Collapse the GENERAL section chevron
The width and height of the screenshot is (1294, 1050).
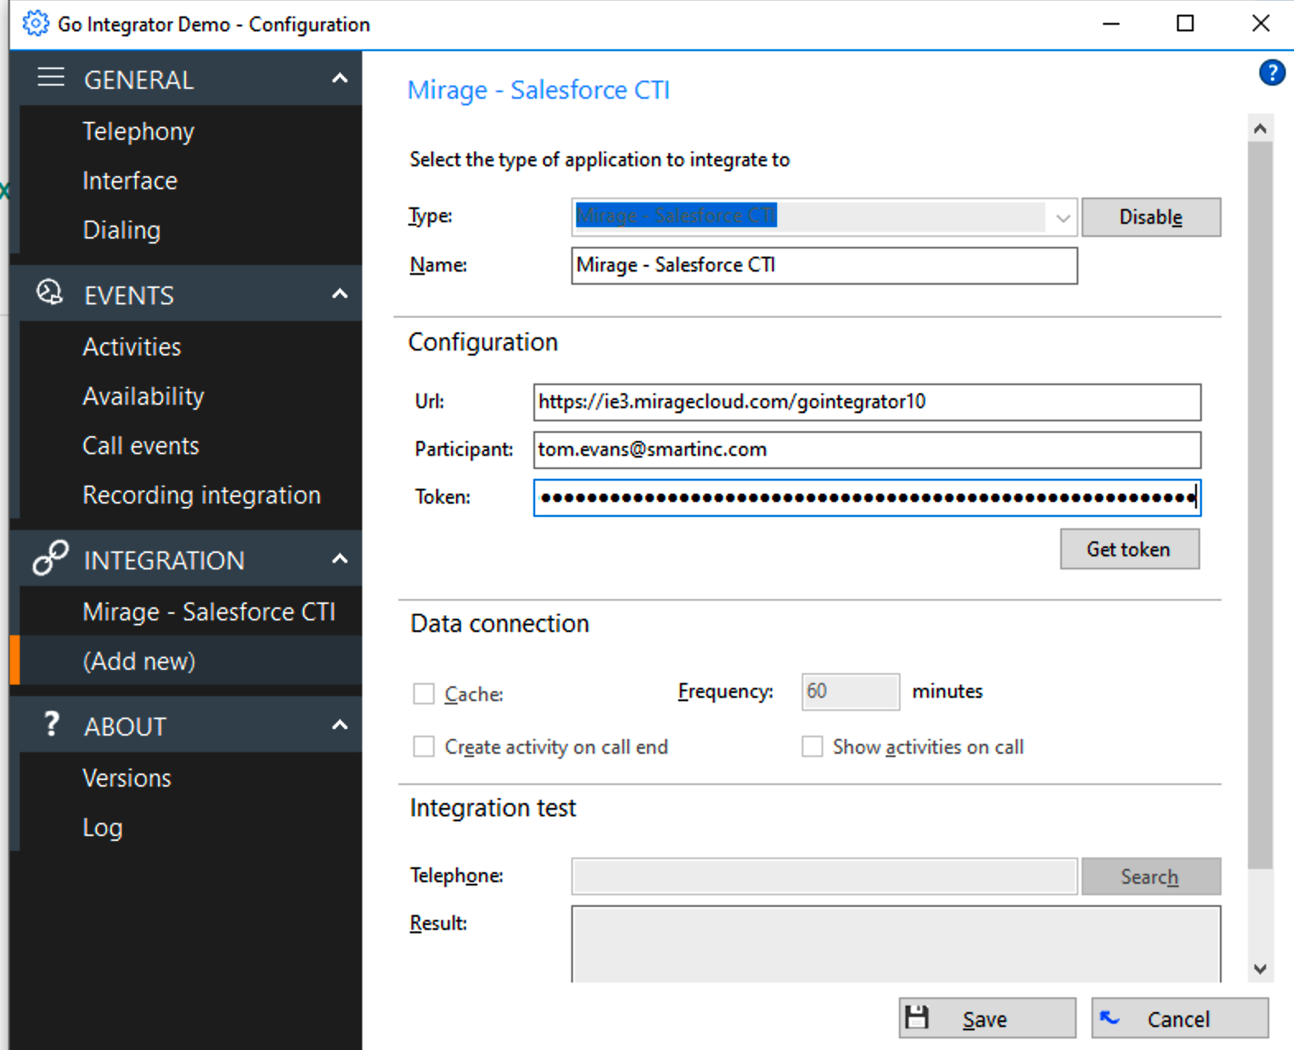pos(339,78)
